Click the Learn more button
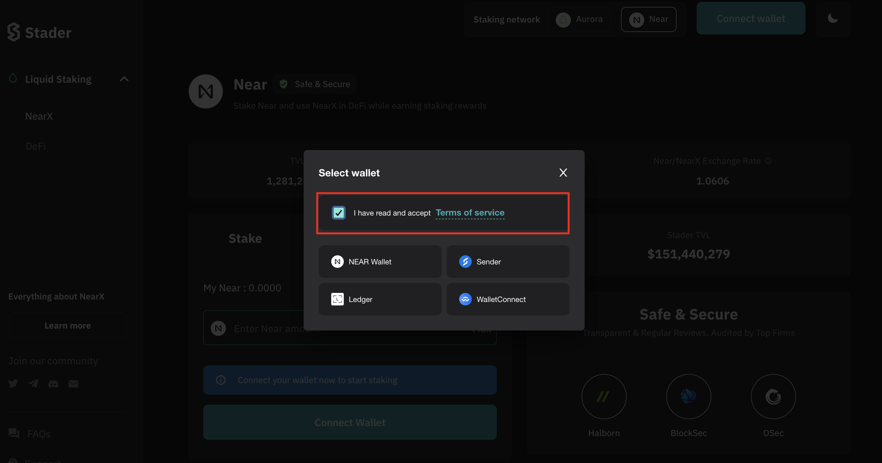The image size is (882, 463). pyautogui.click(x=67, y=325)
